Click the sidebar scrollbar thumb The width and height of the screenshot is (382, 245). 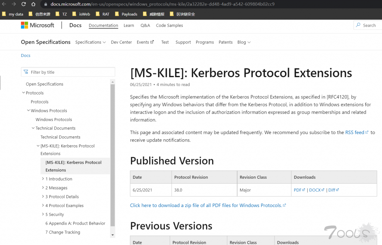click(x=113, y=155)
